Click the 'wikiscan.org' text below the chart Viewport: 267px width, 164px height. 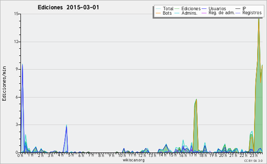133,160
